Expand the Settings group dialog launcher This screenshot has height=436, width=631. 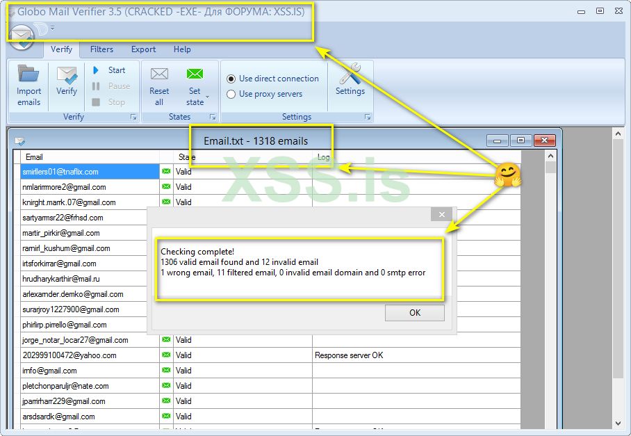pos(368,117)
